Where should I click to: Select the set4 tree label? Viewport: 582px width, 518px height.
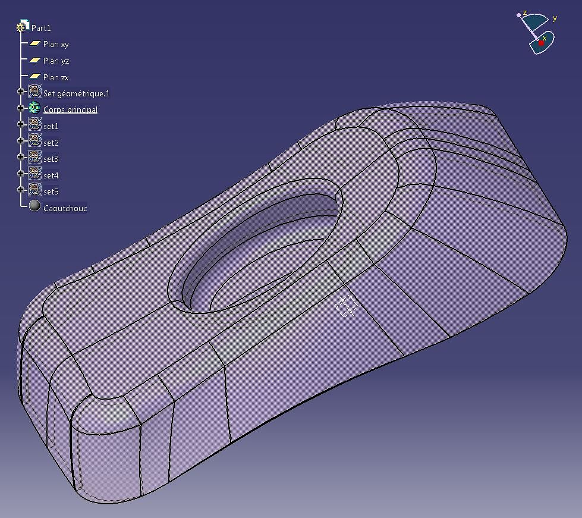coord(51,175)
